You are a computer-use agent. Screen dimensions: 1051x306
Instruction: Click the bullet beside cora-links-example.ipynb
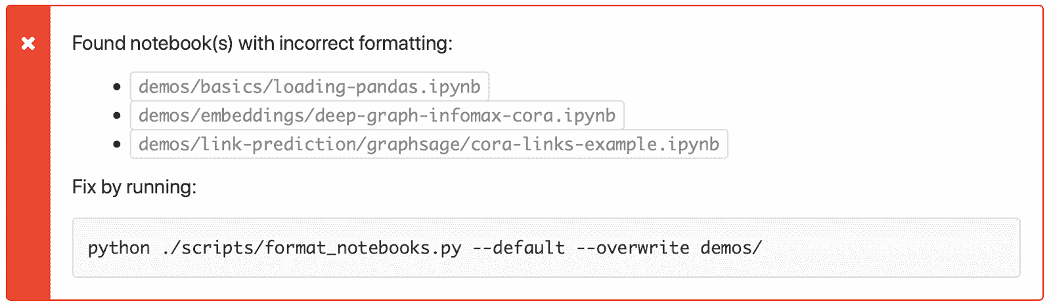coord(117,144)
